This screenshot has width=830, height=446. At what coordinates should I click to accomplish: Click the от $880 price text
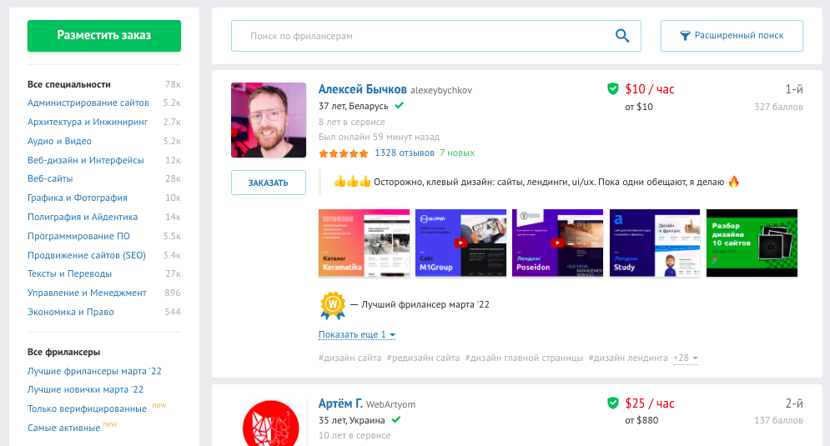click(x=641, y=421)
